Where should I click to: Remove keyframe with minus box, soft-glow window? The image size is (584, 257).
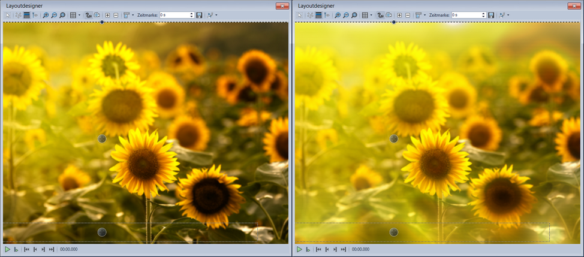pyautogui.click(x=408, y=15)
